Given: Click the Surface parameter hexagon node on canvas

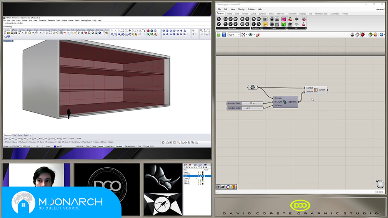Looking at the screenshot, I should [252, 88].
